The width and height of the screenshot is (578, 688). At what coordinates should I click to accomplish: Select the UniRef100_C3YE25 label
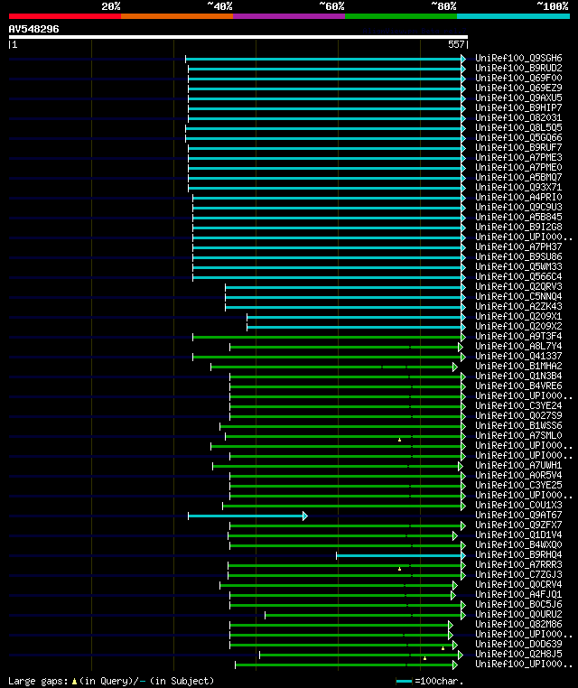(x=518, y=485)
